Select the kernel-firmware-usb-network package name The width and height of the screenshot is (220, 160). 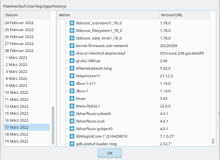point(102,46)
